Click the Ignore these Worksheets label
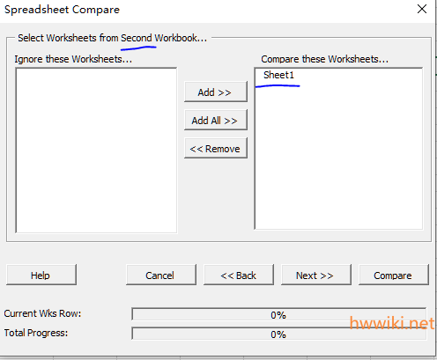This screenshot has width=437, height=360. pyautogui.click(x=73, y=59)
